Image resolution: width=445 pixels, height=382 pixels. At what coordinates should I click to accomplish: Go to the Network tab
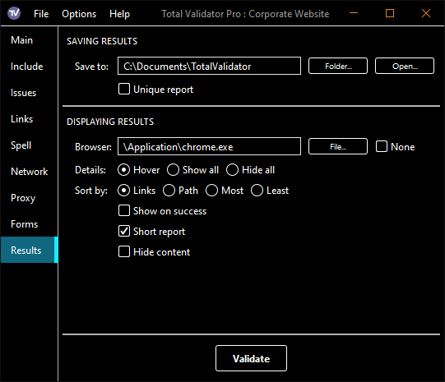pos(30,172)
